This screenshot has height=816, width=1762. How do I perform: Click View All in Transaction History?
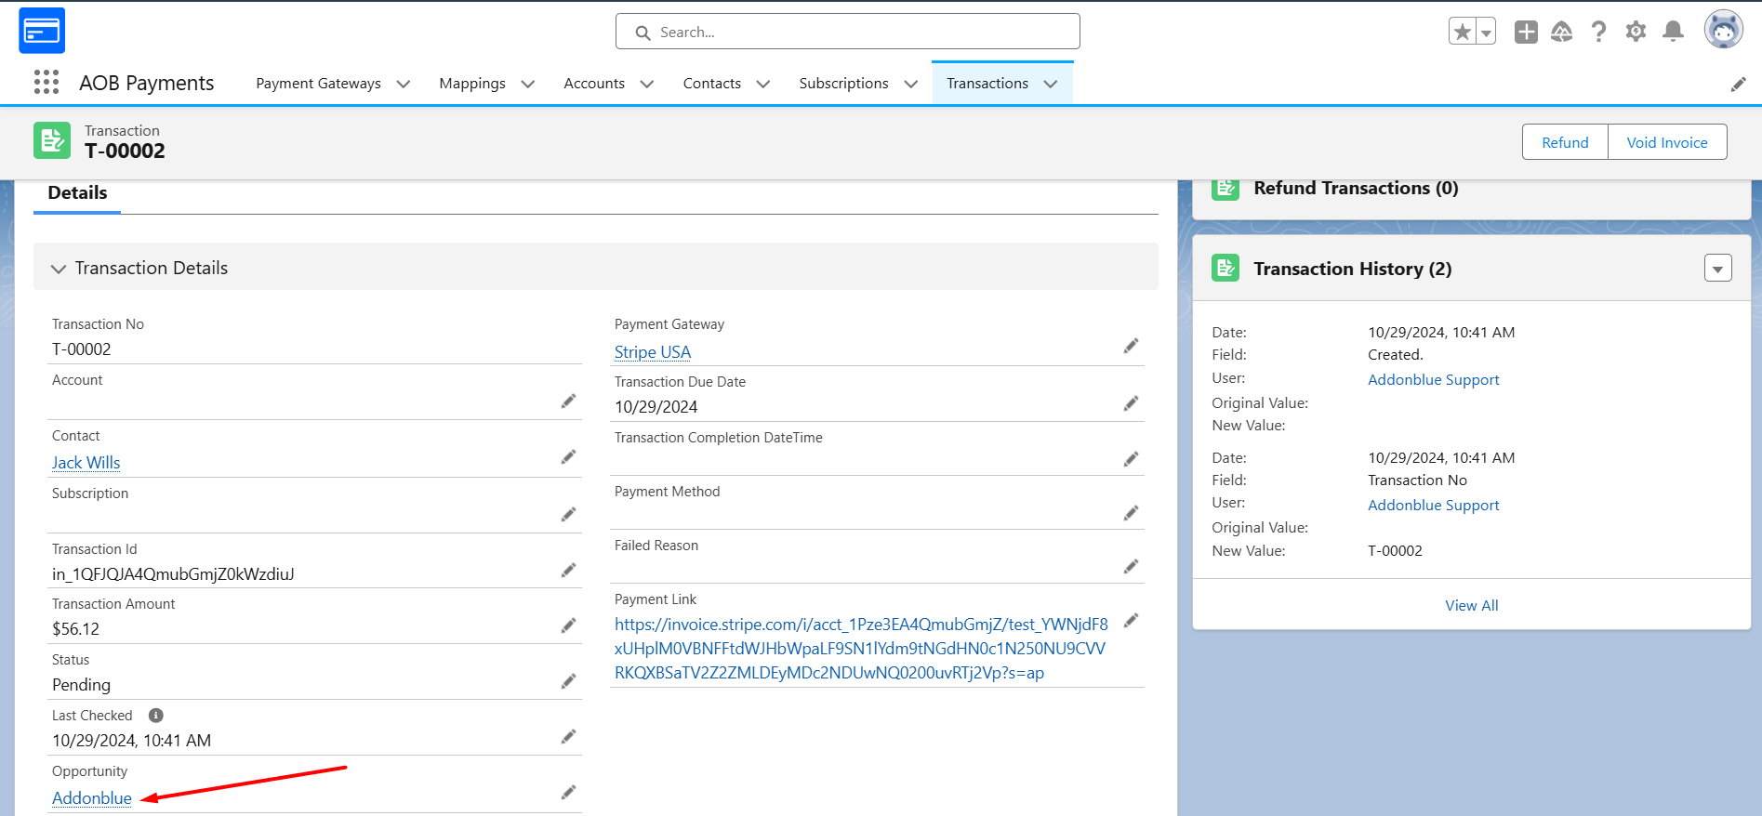click(1472, 605)
